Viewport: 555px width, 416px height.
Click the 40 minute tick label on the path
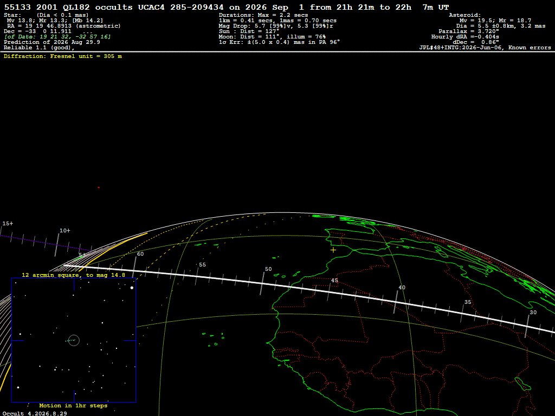[x=402, y=288]
